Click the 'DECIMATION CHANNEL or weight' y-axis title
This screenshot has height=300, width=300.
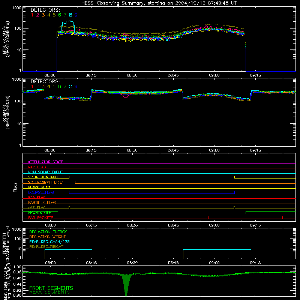click(6, 243)
